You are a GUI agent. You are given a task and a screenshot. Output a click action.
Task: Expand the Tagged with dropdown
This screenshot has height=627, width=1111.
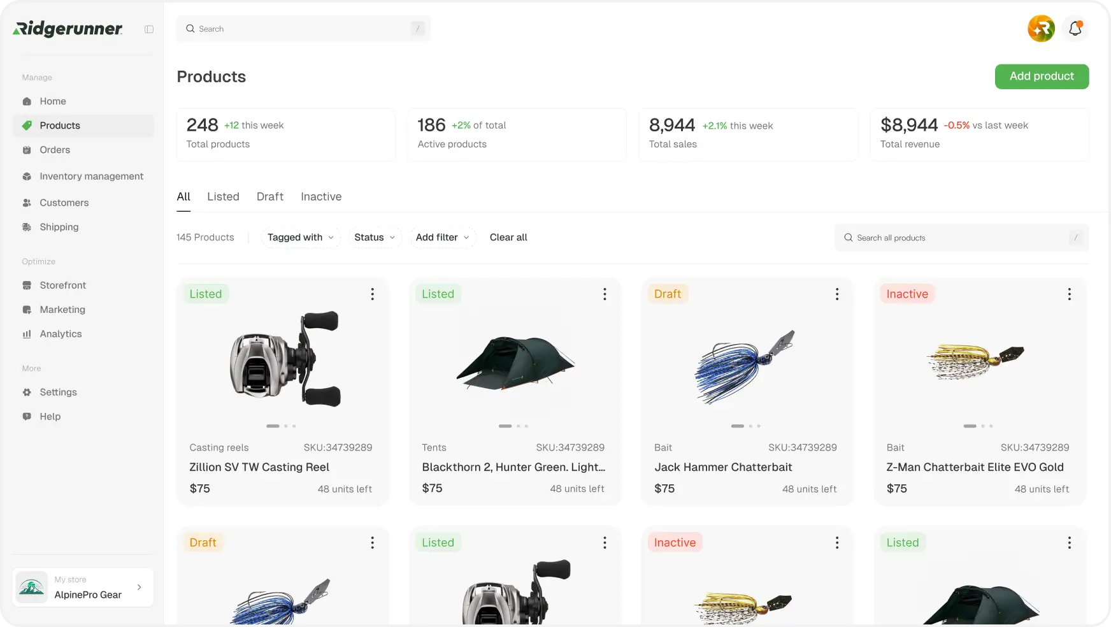[x=301, y=237]
